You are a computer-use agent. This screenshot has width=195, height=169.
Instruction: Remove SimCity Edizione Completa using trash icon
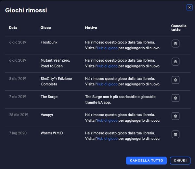(175, 80)
